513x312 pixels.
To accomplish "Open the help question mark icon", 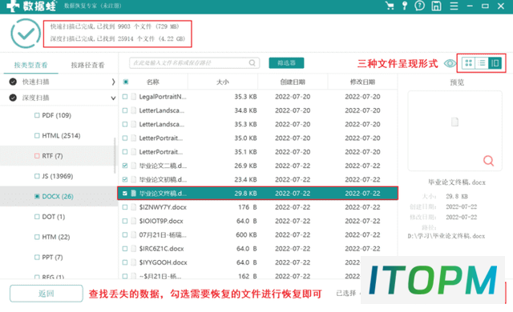I will point(419,6).
